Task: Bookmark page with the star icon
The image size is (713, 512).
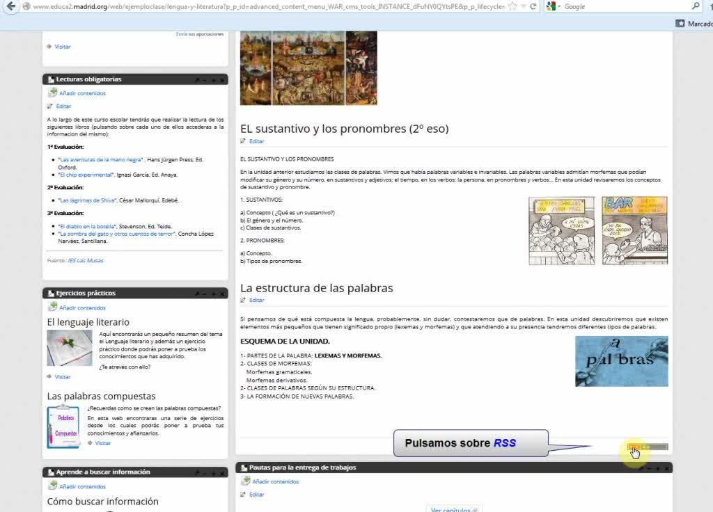Action: pyautogui.click(x=512, y=6)
